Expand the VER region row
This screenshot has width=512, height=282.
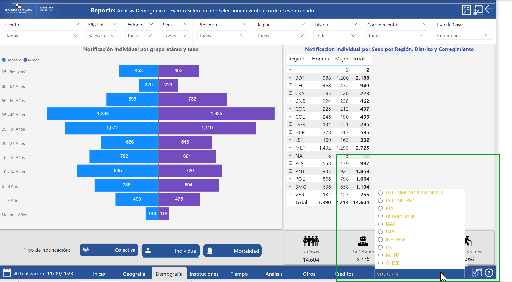pos(290,194)
